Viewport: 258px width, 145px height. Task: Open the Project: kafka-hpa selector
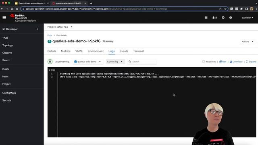click(60, 27)
